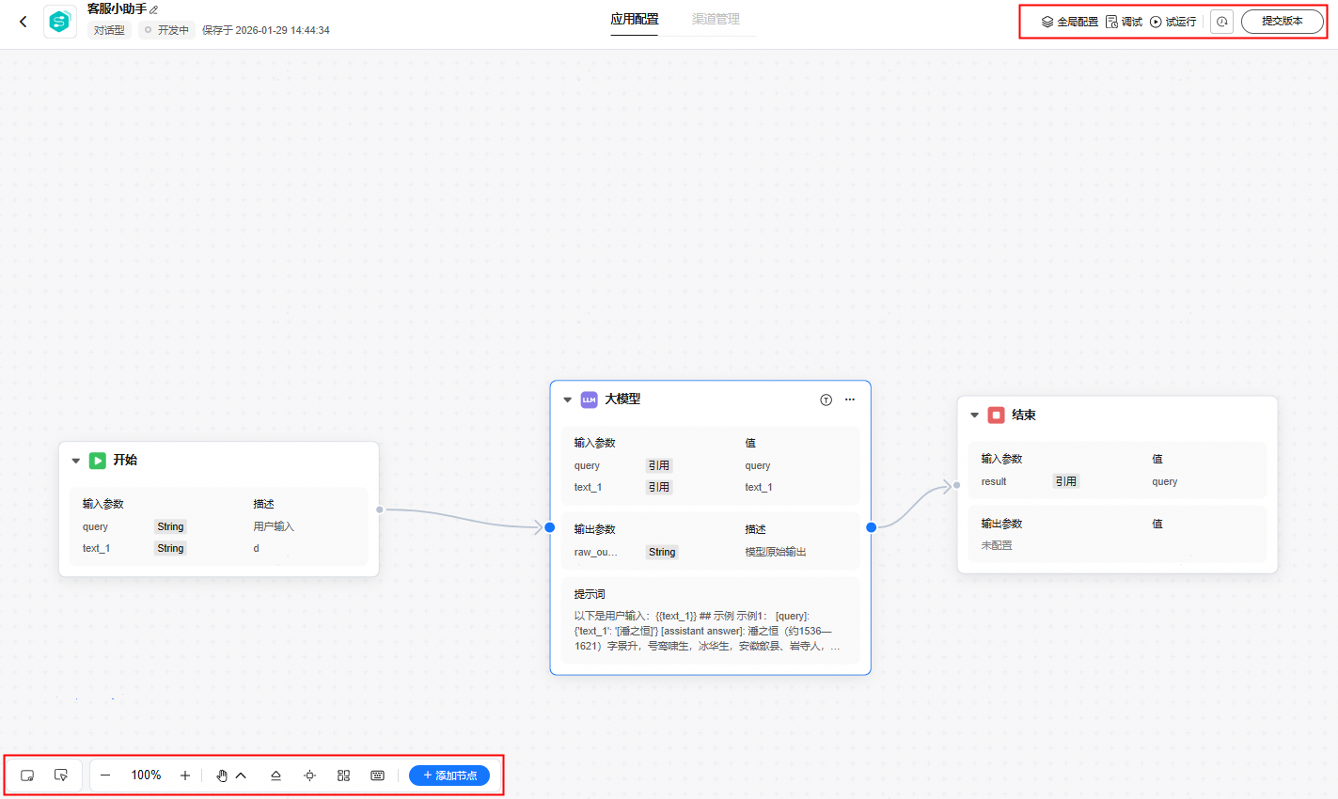Select the 应用配置 tab
This screenshot has width=1338, height=799.
coord(634,19)
